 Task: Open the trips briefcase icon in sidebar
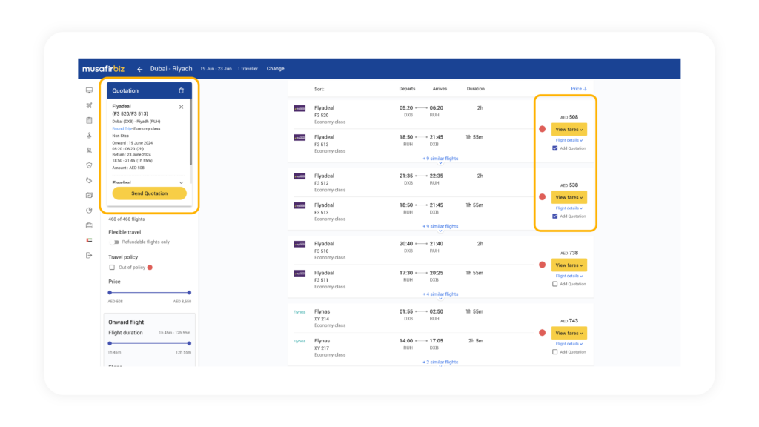89,225
